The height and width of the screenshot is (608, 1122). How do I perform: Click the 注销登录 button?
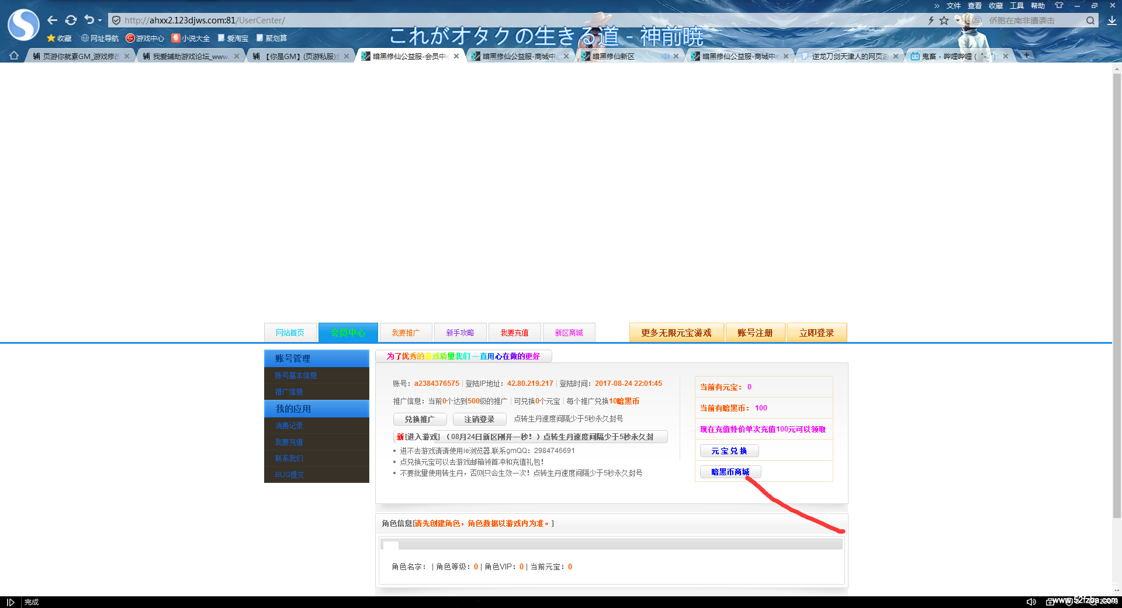[480, 419]
